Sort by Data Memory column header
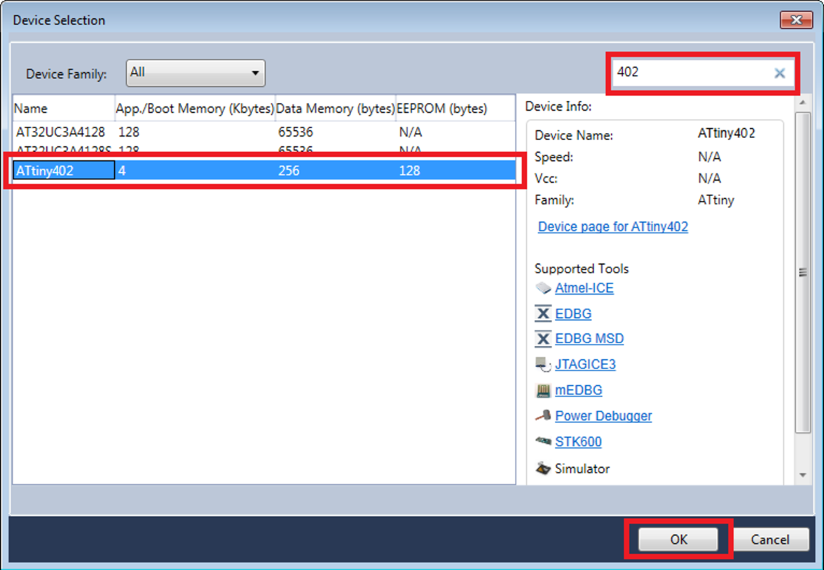Screen dimensions: 824x570 pos(335,109)
